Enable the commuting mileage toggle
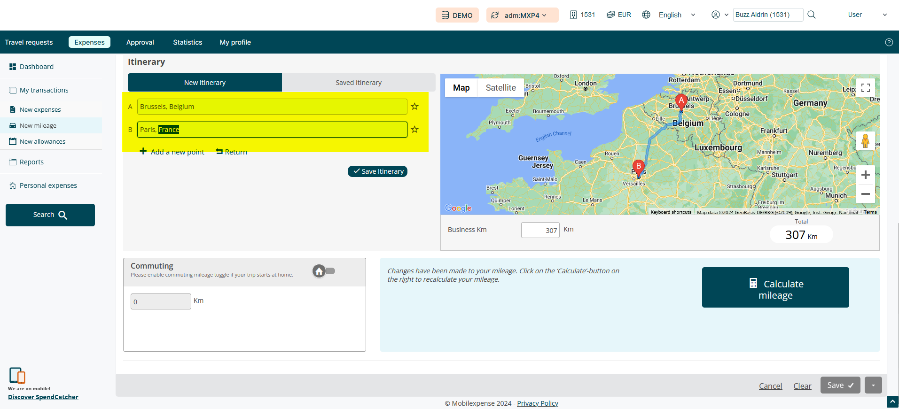Image resolution: width=899 pixels, height=409 pixels. pyautogui.click(x=324, y=271)
